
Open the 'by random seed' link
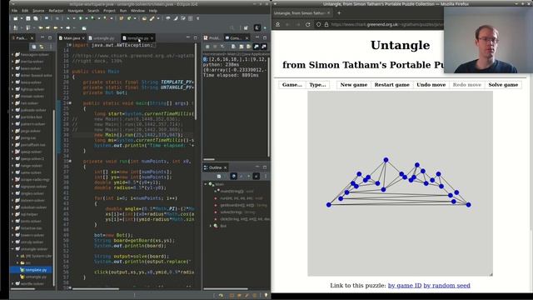(x=446, y=285)
